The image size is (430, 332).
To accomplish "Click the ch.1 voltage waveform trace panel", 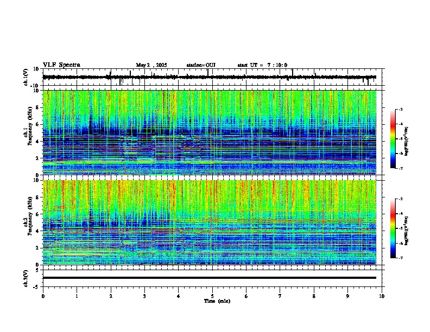I will pos(213,77).
